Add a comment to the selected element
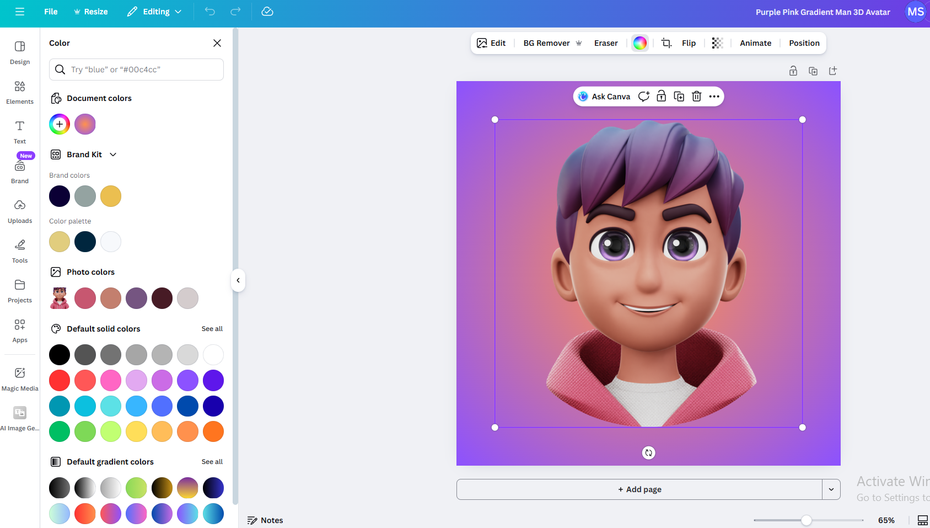This screenshot has width=930, height=528. (x=644, y=97)
